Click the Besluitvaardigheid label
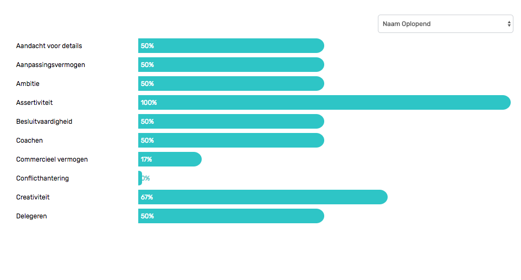 tap(44, 122)
